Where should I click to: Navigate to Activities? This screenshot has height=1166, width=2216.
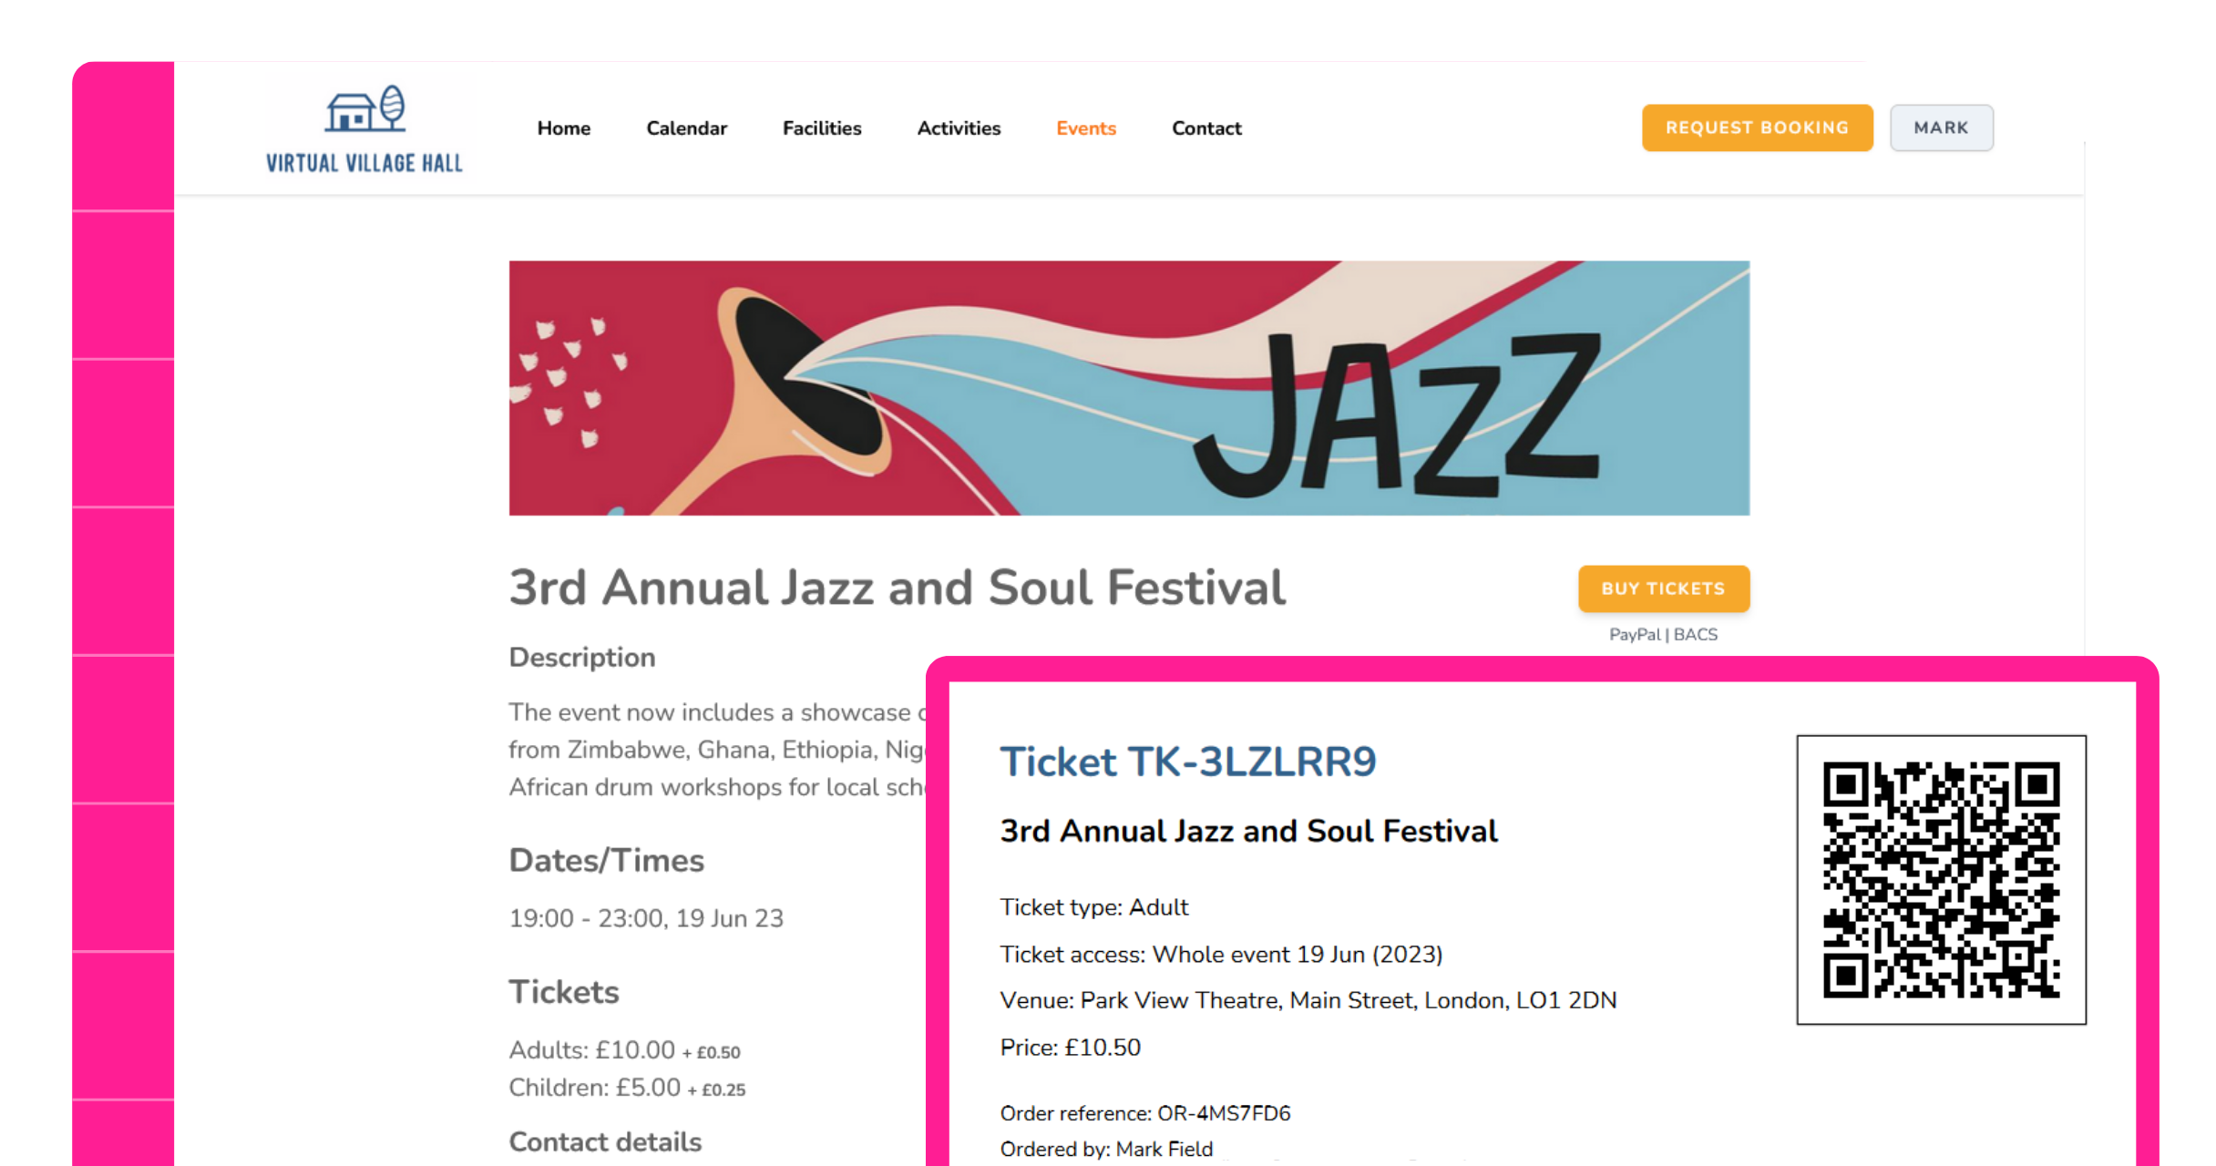click(959, 128)
